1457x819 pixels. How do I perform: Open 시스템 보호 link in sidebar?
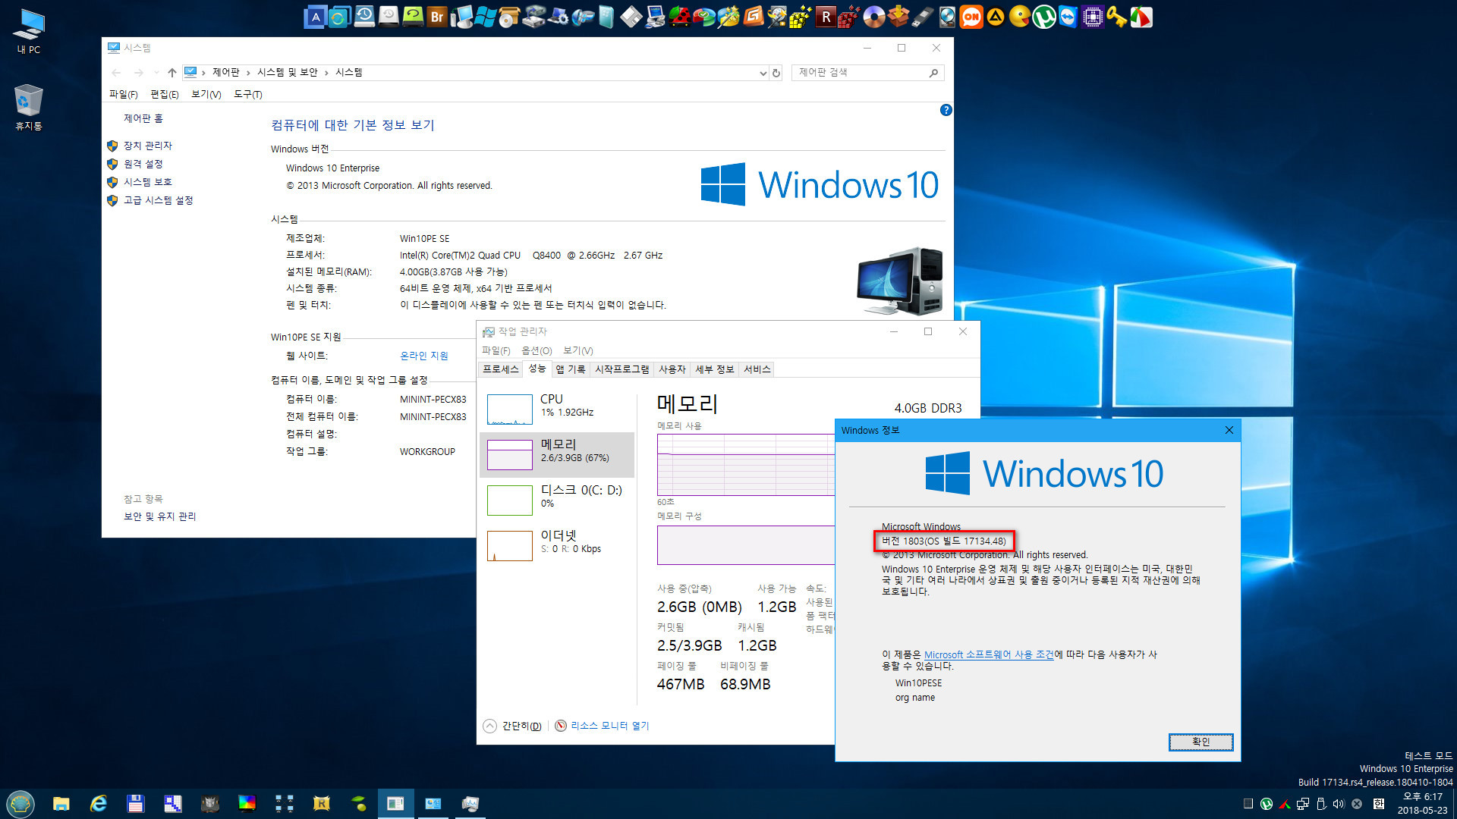point(148,182)
